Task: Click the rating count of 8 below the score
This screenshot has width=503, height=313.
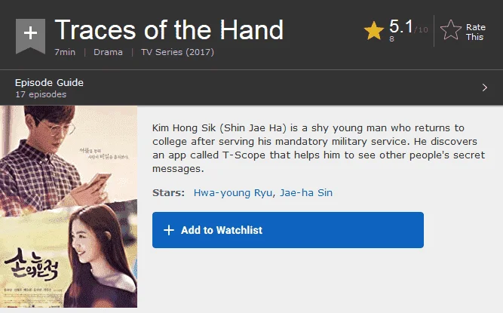Action: point(391,38)
